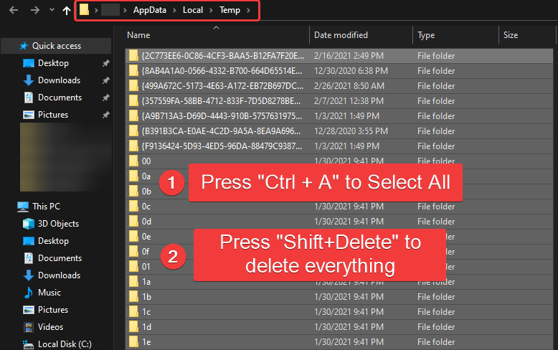Sort by Date modified column header
The image size is (558, 350).
pyautogui.click(x=341, y=35)
